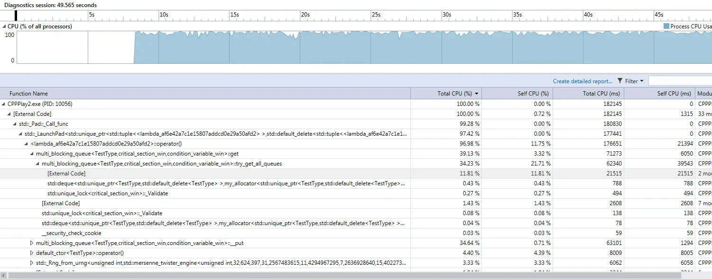Select the try_get_all_queues function row
Viewport: 712px width, 279px height.
[356, 164]
